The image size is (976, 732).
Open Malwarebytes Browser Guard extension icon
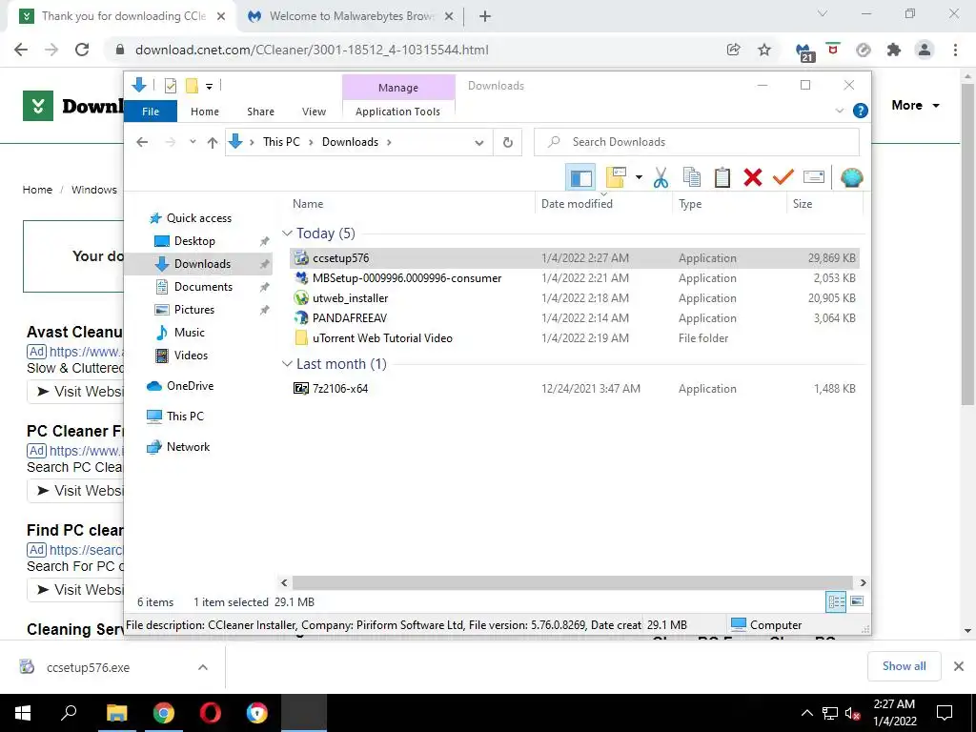coord(804,51)
